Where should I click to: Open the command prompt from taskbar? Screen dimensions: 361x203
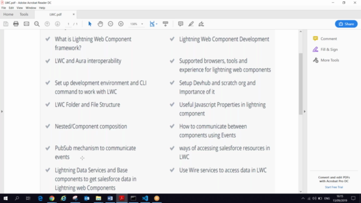(x=133, y=198)
